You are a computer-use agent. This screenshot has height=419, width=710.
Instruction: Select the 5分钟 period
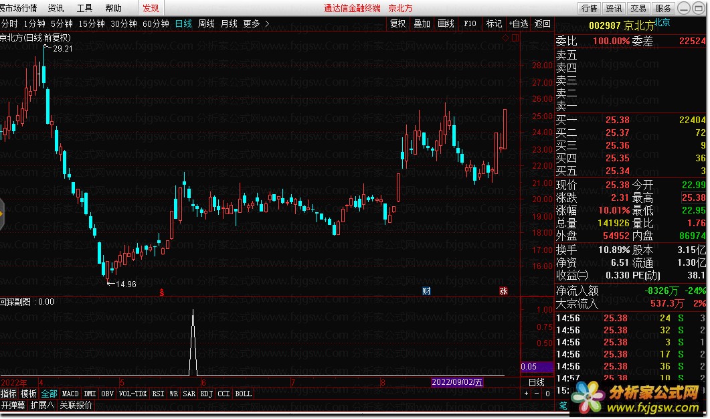coord(62,23)
